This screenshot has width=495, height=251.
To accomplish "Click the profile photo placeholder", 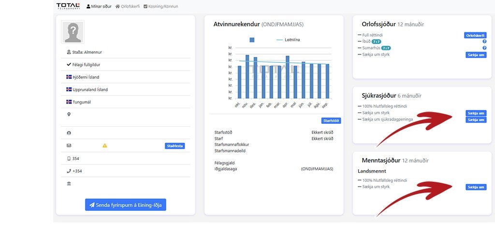I will tap(73, 32).
